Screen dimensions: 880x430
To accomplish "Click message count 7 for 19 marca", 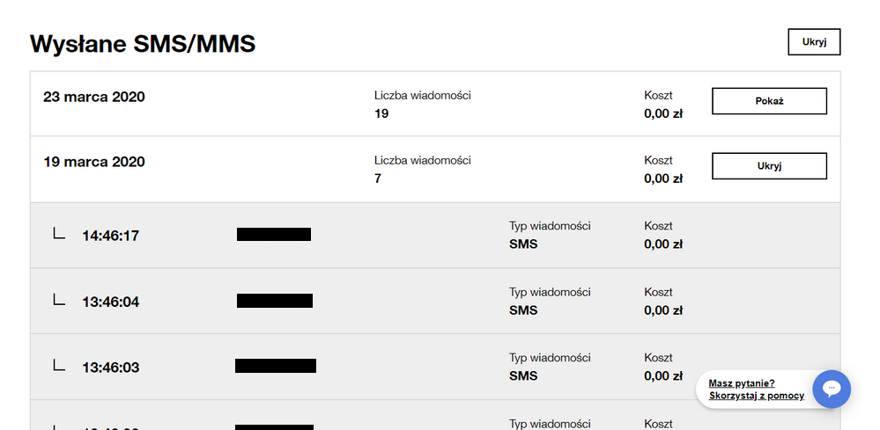I will (378, 179).
